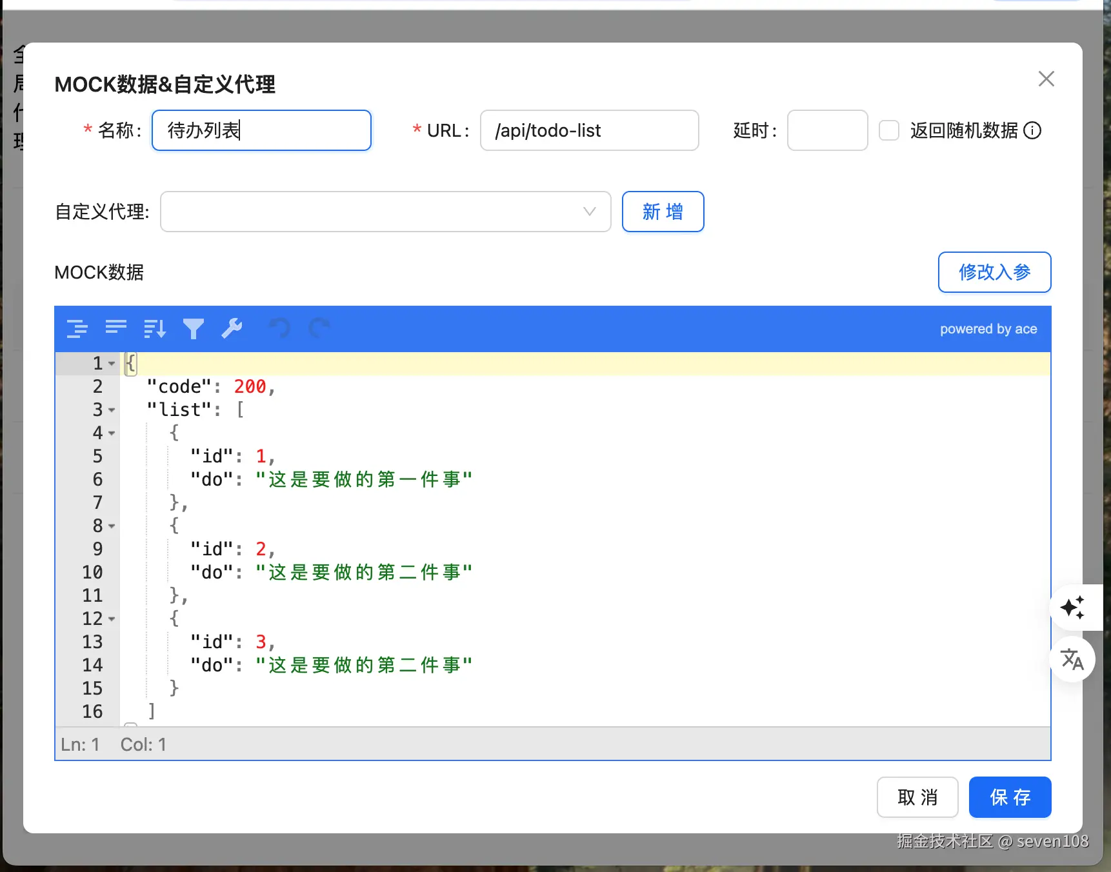The image size is (1111, 872).
Task: Collapse the list array at line 3
Action: [x=112, y=410]
